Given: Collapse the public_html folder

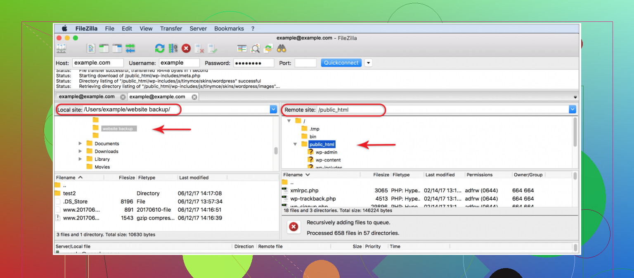Looking at the screenshot, I should 295,144.
